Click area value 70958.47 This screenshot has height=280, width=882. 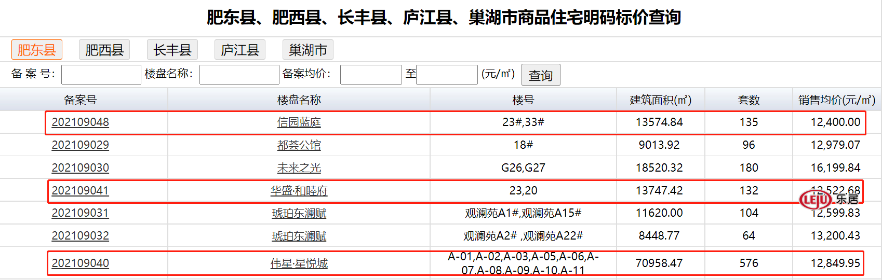click(659, 263)
